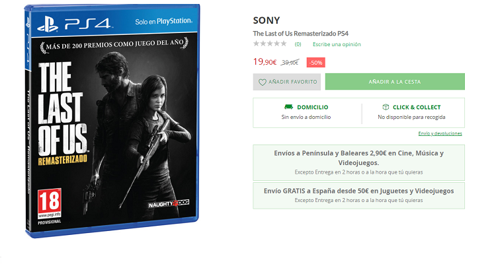
Task: Click the PS4 logo on game cover
Action: pyautogui.click(x=74, y=24)
